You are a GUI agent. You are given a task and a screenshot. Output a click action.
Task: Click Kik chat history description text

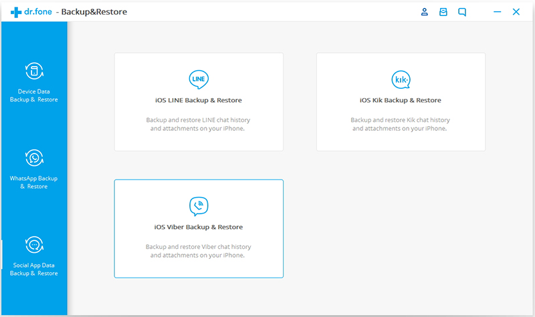pyautogui.click(x=400, y=124)
